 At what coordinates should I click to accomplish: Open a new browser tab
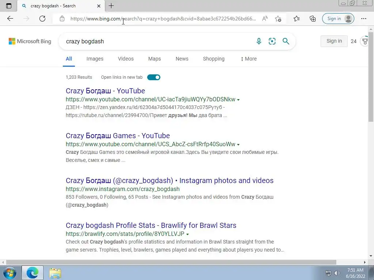(x=111, y=6)
